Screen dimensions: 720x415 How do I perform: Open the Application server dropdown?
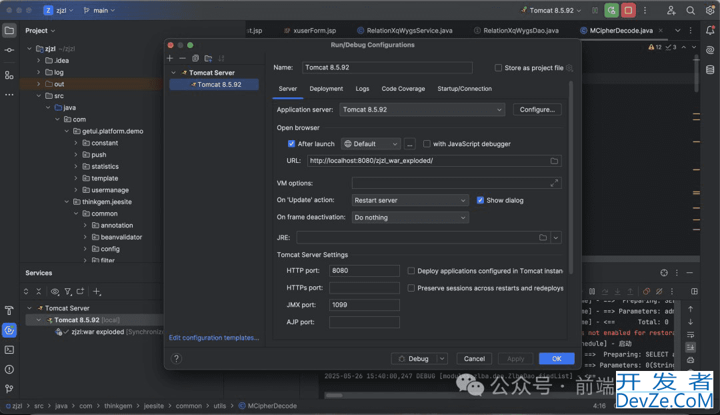(422, 109)
